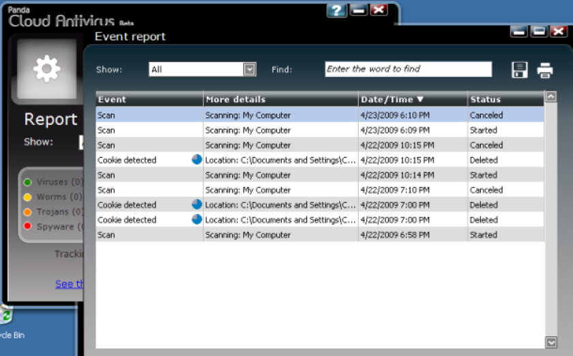Maximize the Event report window

click(x=539, y=31)
